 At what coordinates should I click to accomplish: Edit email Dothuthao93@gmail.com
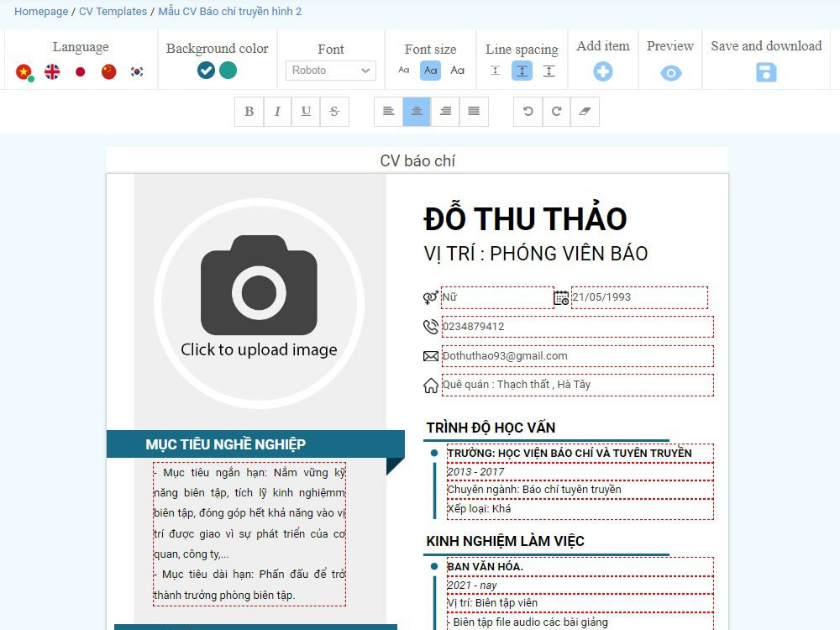[x=578, y=356]
